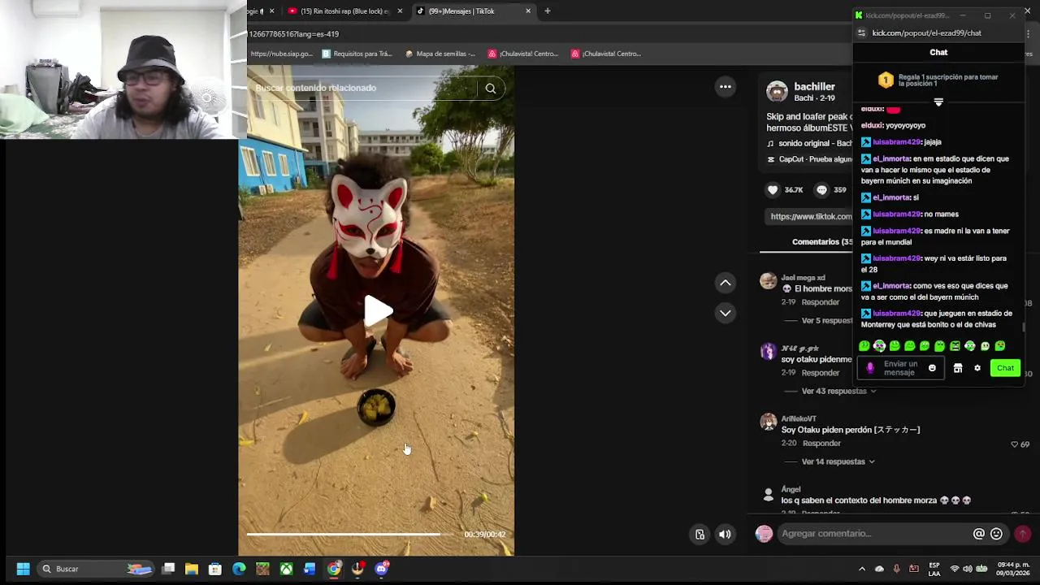Post comment with the red send arrow
Screen dimensions: 1040x585
pos(1023,534)
